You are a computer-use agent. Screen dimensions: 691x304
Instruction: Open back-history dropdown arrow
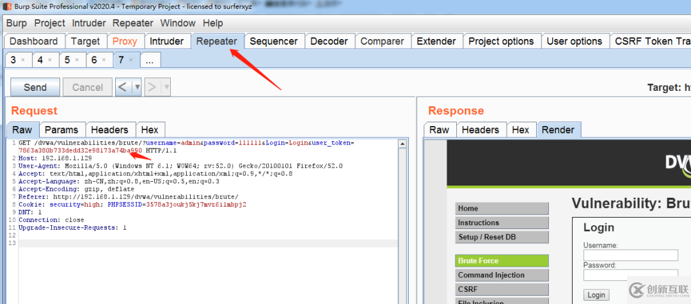click(x=137, y=87)
